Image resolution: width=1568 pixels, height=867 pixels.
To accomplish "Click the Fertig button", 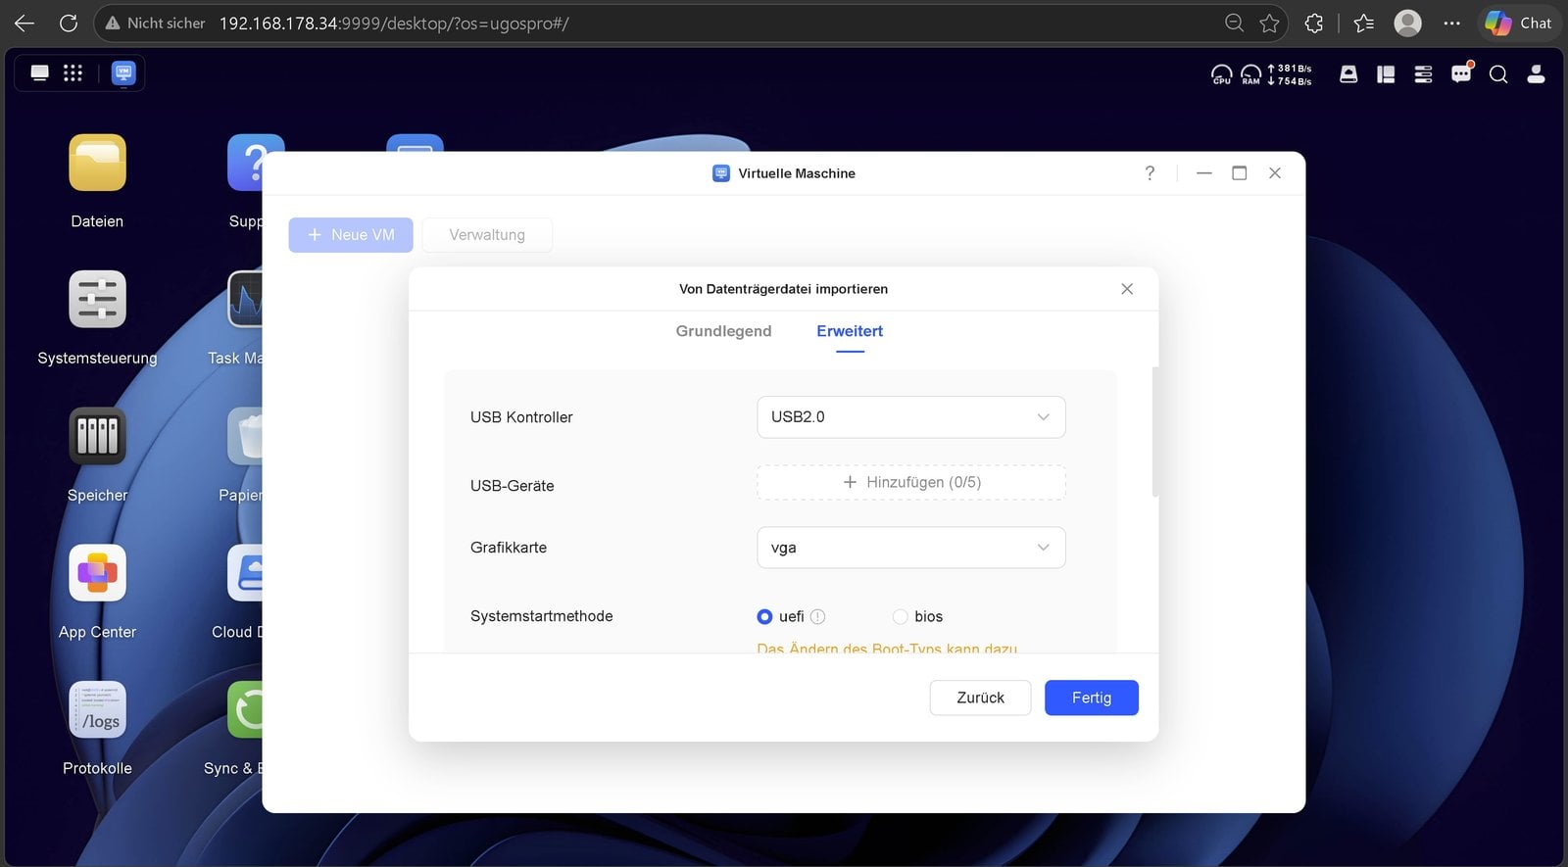I will tap(1092, 698).
